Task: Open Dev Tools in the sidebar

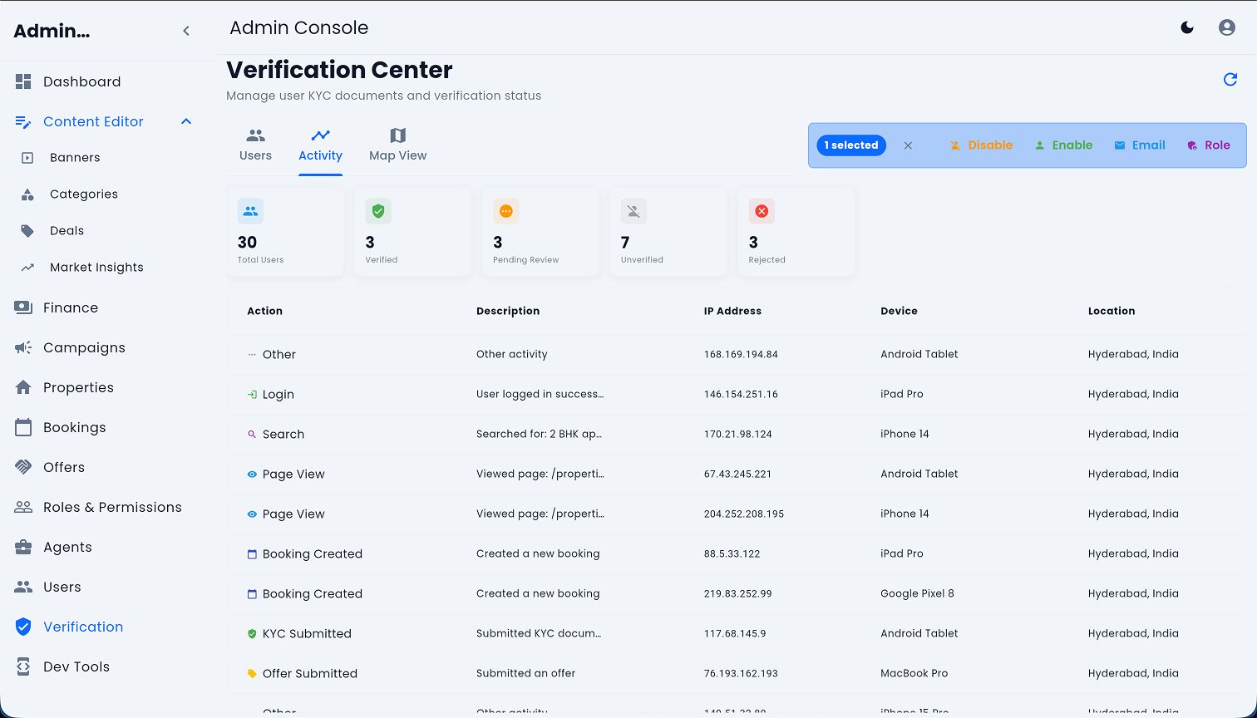Action: click(x=76, y=666)
